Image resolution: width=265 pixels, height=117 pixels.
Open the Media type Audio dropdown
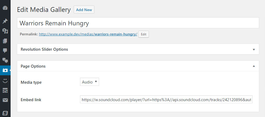coord(89,82)
